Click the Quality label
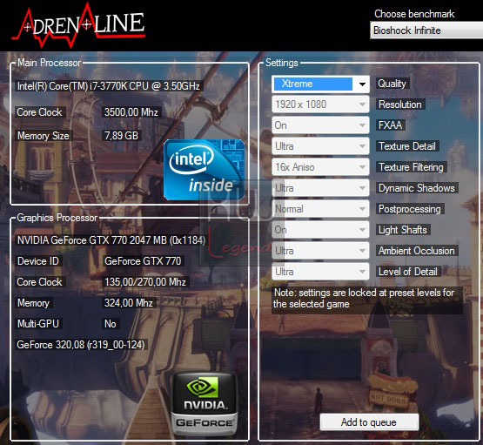This screenshot has height=445, width=483. click(x=392, y=84)
